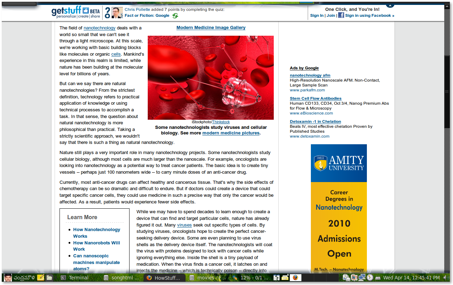Click the user avatar icon in taskbar
The height and width of the screenshot is (285, 453).
(8, 278)
